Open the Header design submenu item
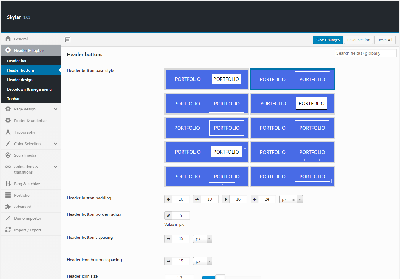Screen dimensions: 400x279 31,80
